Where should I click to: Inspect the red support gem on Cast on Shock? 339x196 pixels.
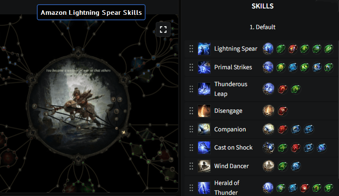(x=296, y=148)
